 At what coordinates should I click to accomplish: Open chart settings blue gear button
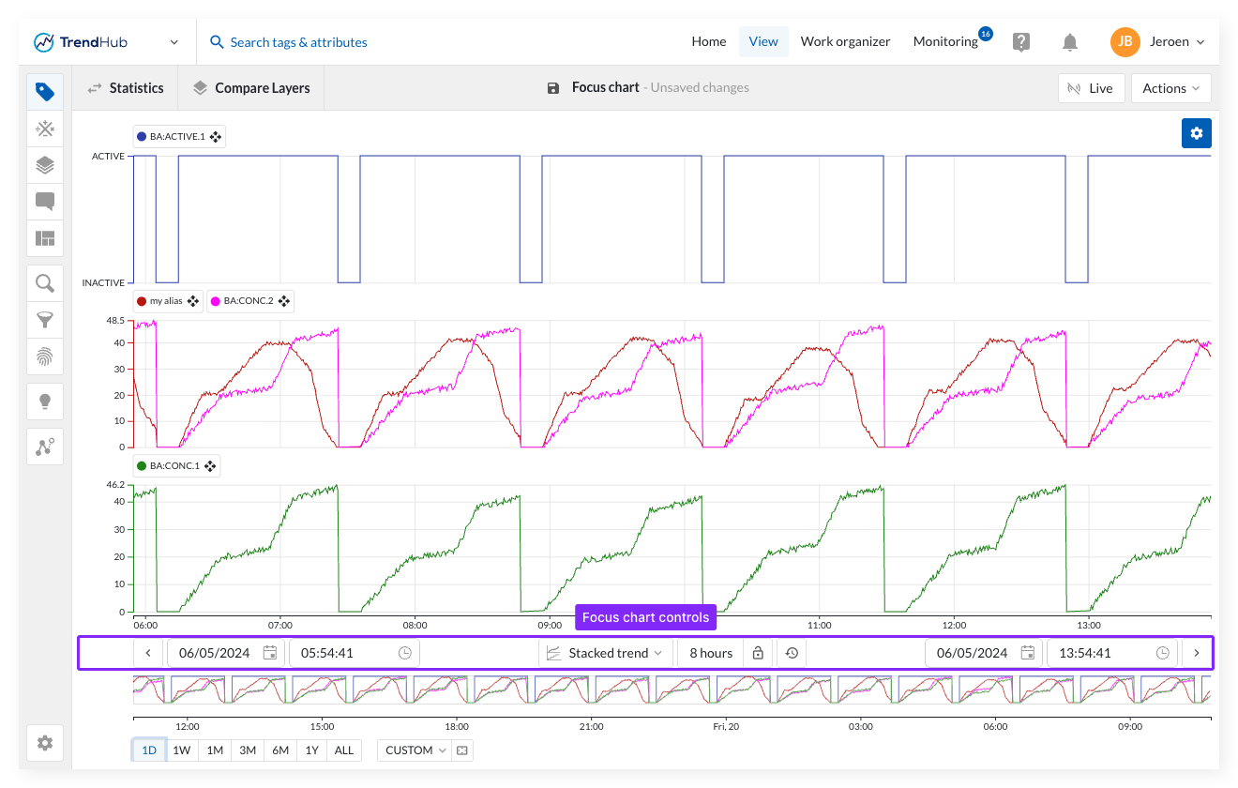(x=1196, y=133)
